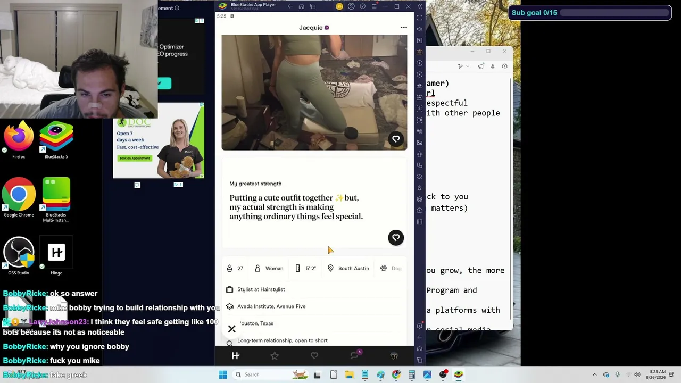Tap 'Long-term relationship, open to short' text
681x383 pixels.
283,340
